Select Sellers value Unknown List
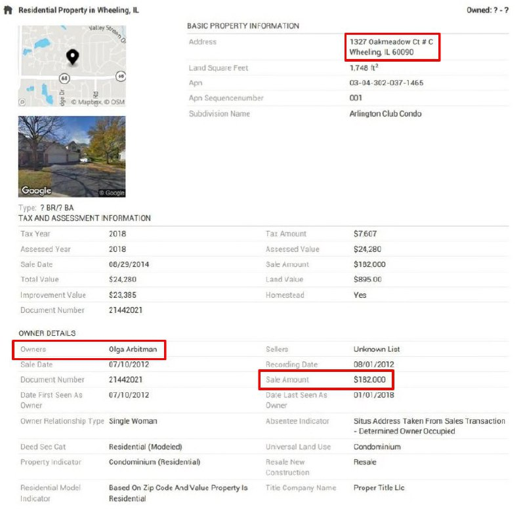This screenshot has width=525, height=509. (x=377, y=350)
